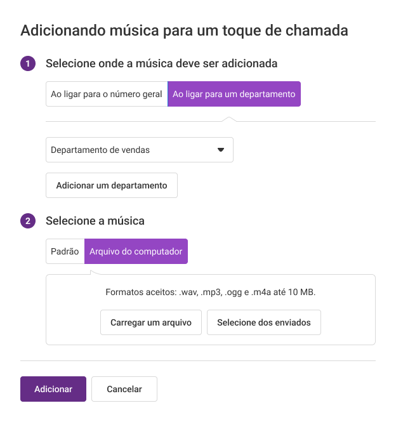Click the pointer notch below department option

tap(229, 119)
